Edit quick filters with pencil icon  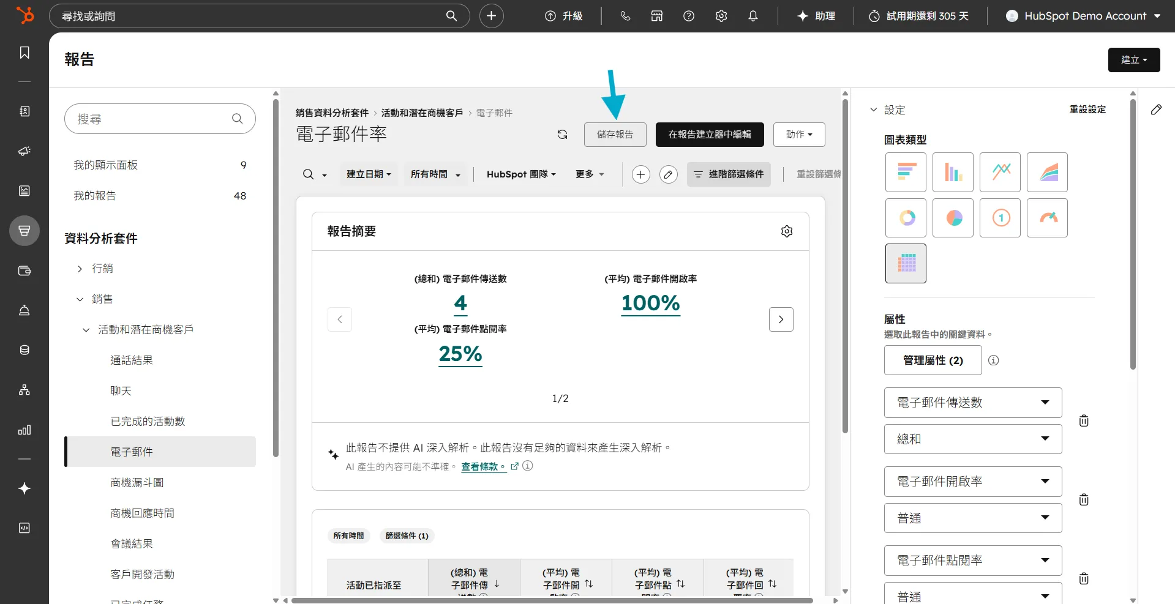pyautogui.click(x=668, y=174)
